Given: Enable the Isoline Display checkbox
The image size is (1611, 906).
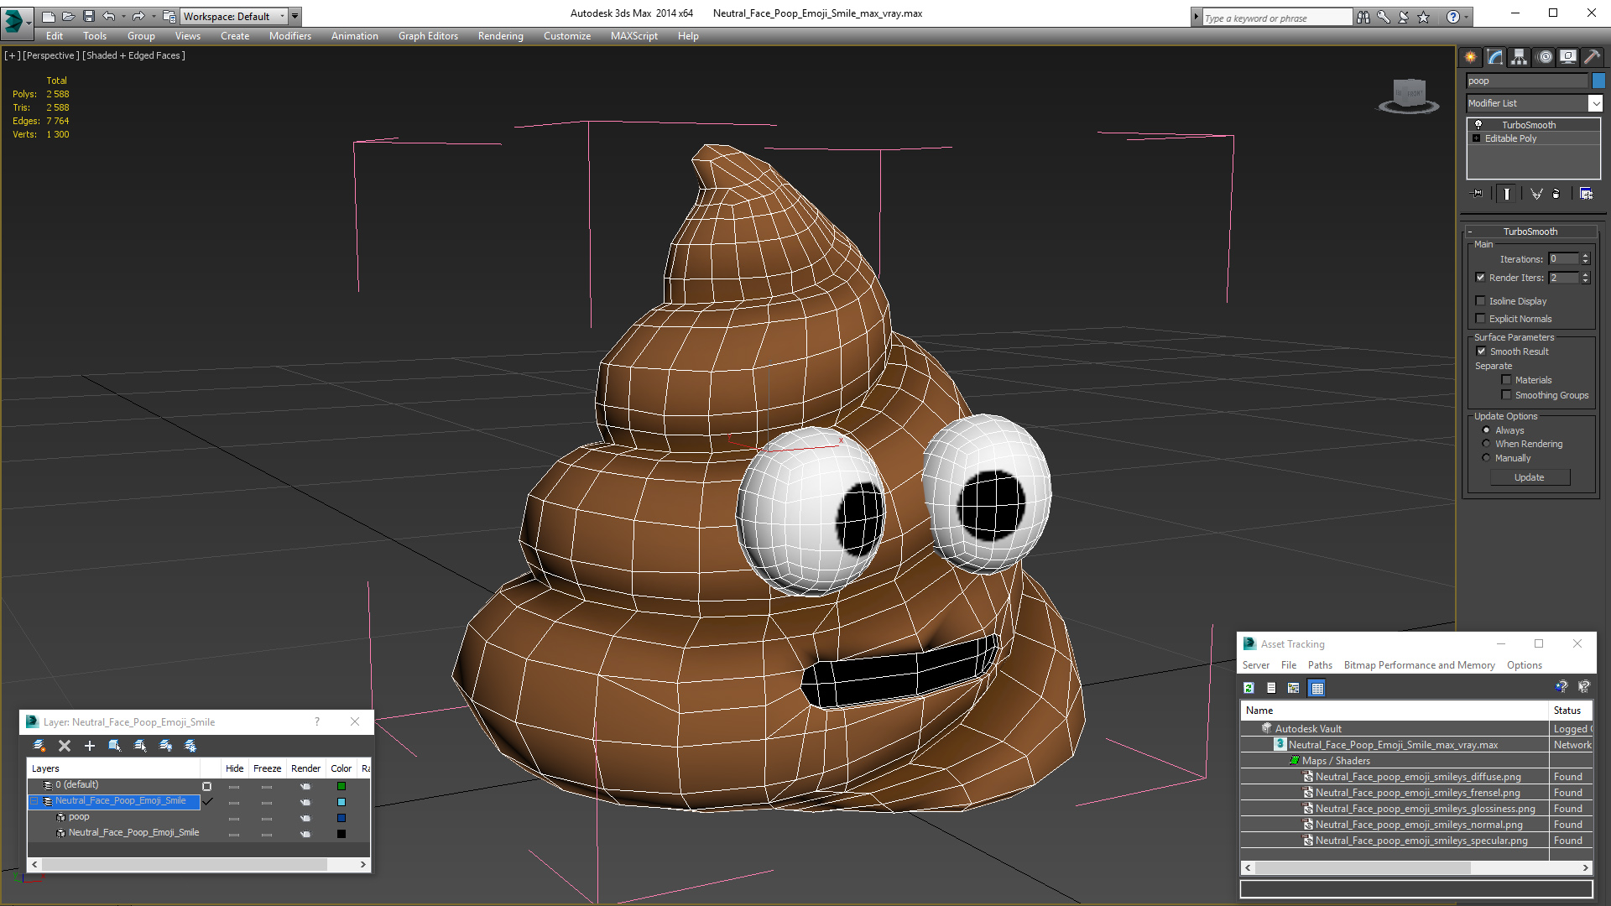Looking at the screenshot, I should coord(1481,301).
